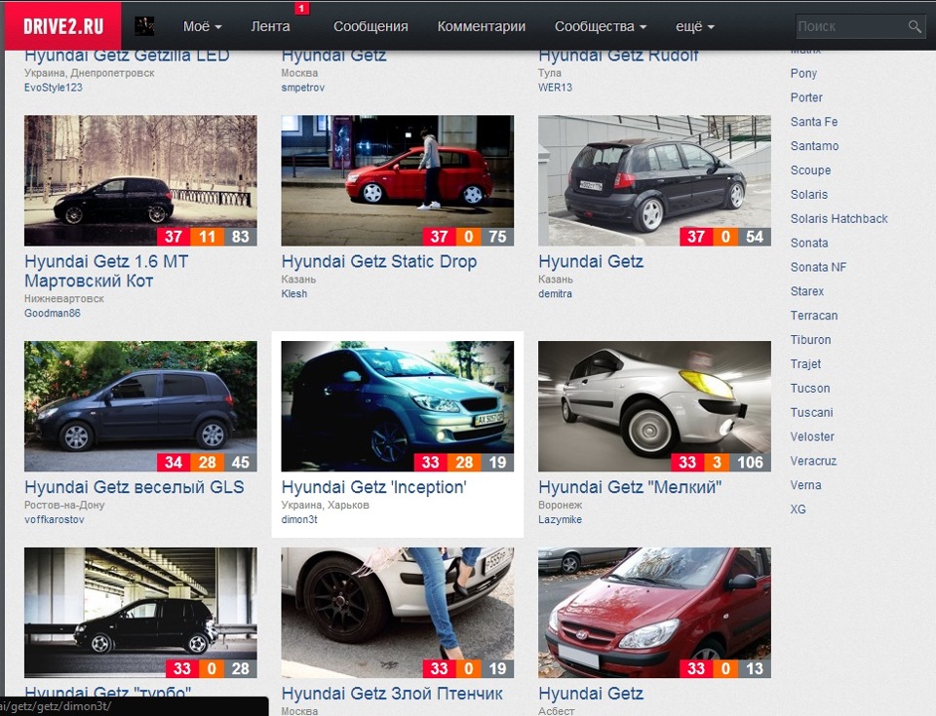Select Tiburon model in sidebar
The height and width of the screenshot is (716, 936).
810,340
